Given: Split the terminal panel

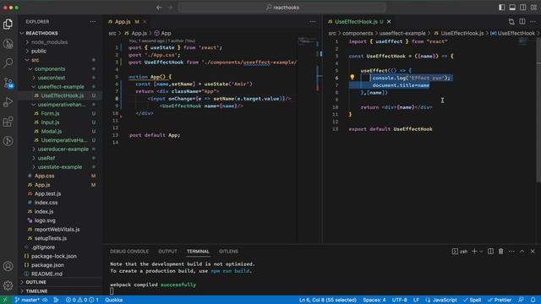Looking at the screenshot, I should click(490, 252).
